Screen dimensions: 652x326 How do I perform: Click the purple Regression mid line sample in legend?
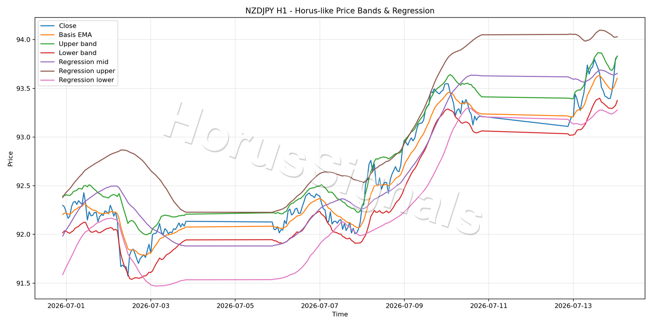(x=48, y=62)
